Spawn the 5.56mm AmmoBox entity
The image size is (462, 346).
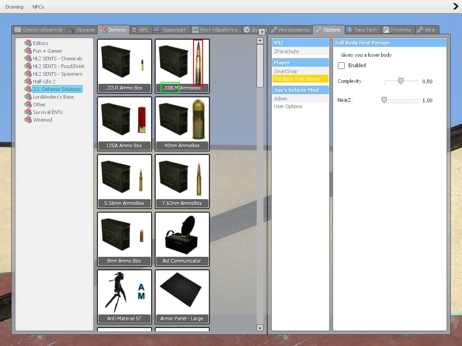(x=125, y=182)
